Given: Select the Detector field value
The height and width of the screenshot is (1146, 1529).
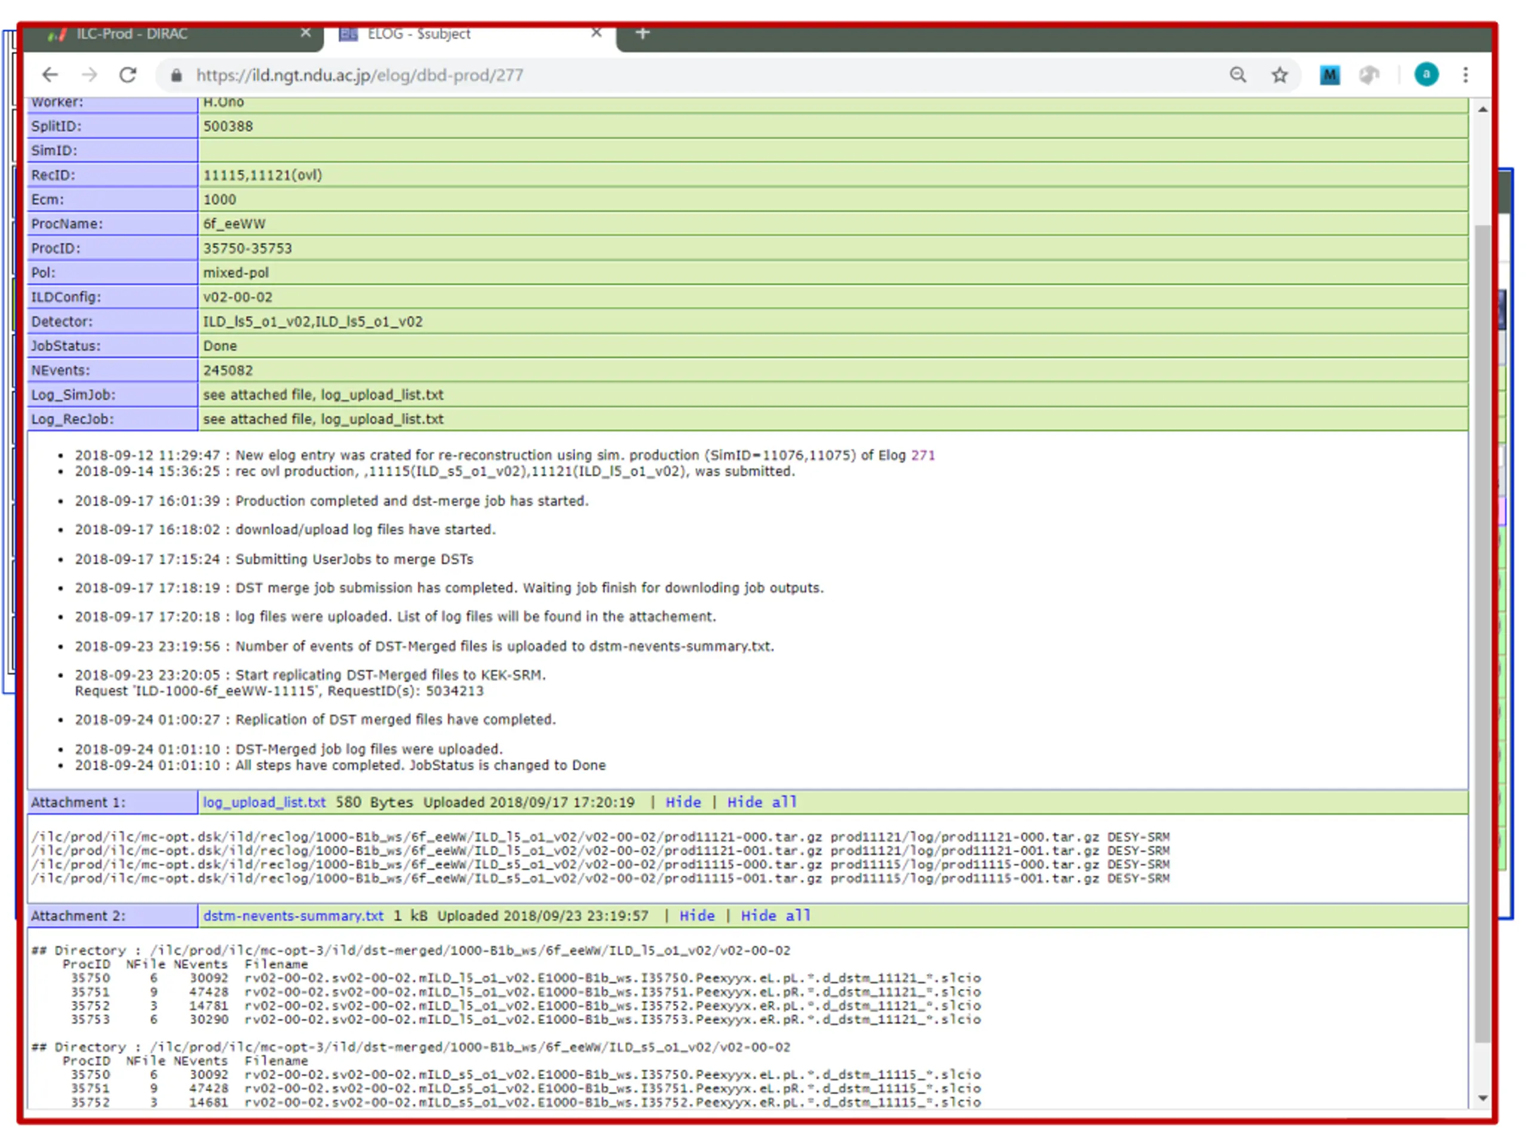Looking at the screenshot, I should (x=312, y=322).
